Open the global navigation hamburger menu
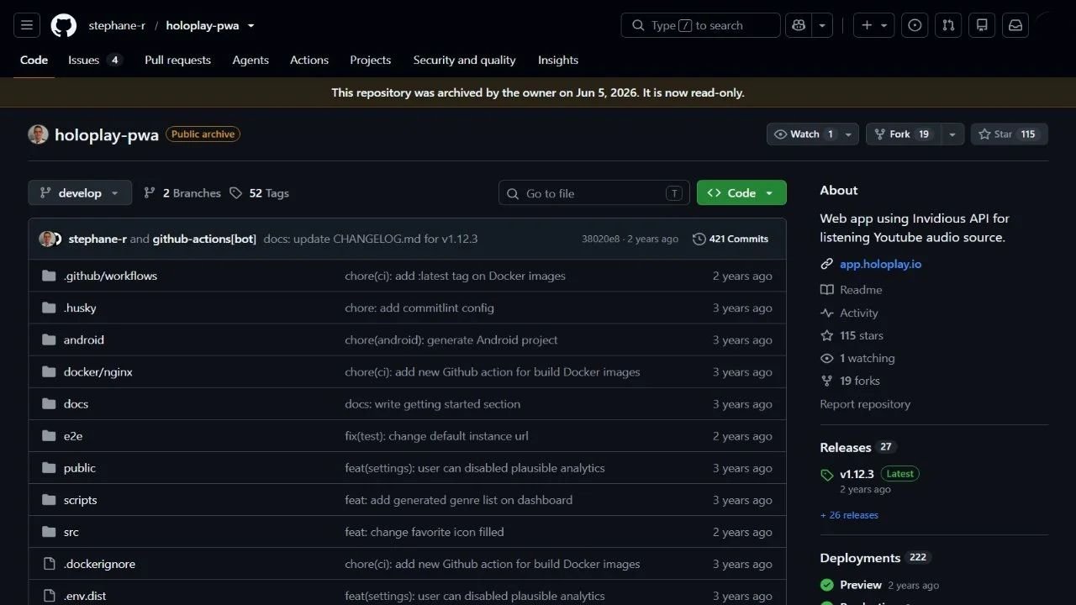The height and width of the screenshot is (605, 1076). coord(26,25)
